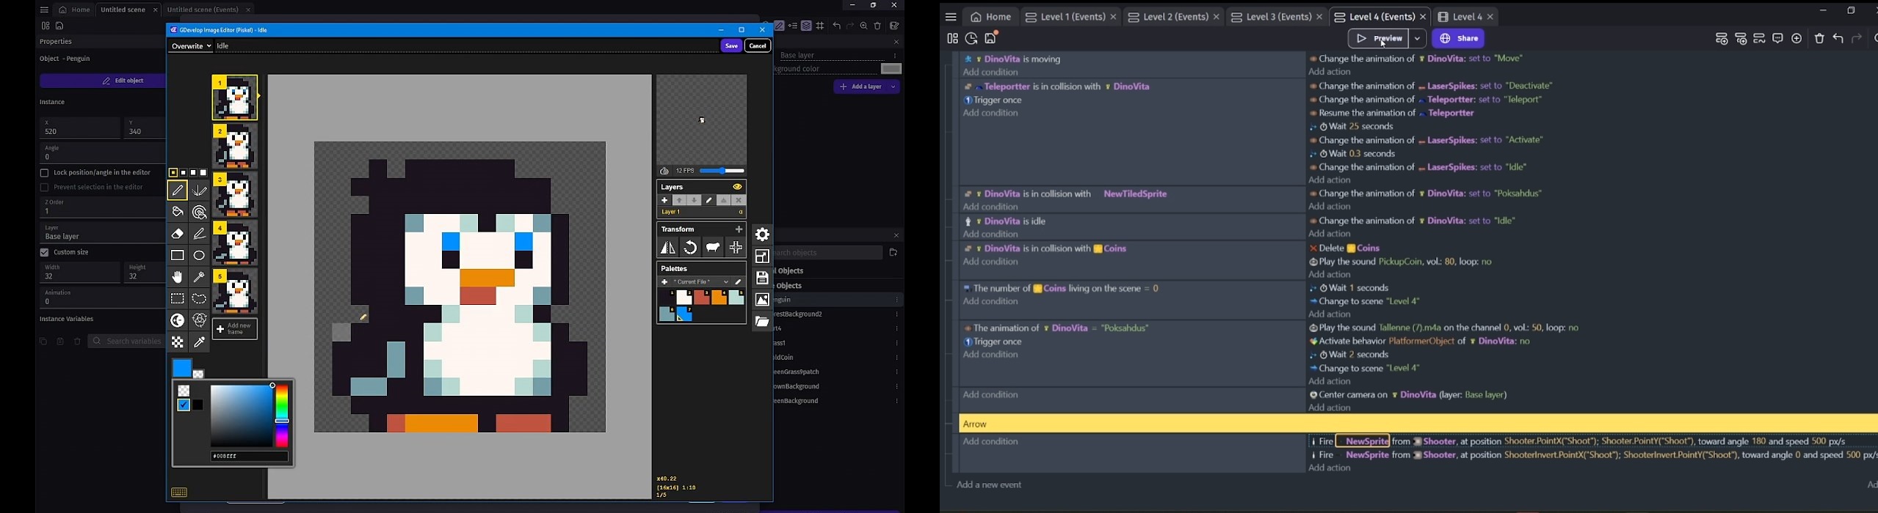The height and width of the screenshot is (513, 1878).
Task: Open the Piskel Export image panel
Action: tap(763, 300)
